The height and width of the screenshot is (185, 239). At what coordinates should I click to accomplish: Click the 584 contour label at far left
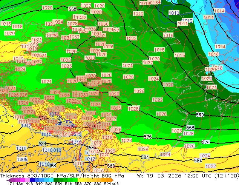coord(42,144)
